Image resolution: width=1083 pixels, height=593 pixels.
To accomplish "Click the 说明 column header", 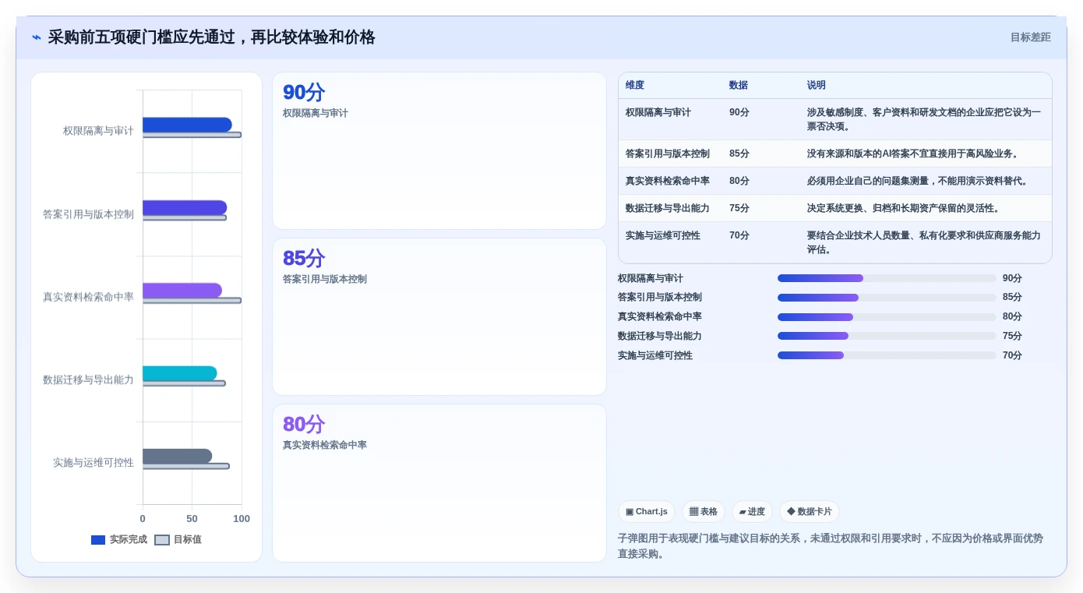I will click(817, 85).
